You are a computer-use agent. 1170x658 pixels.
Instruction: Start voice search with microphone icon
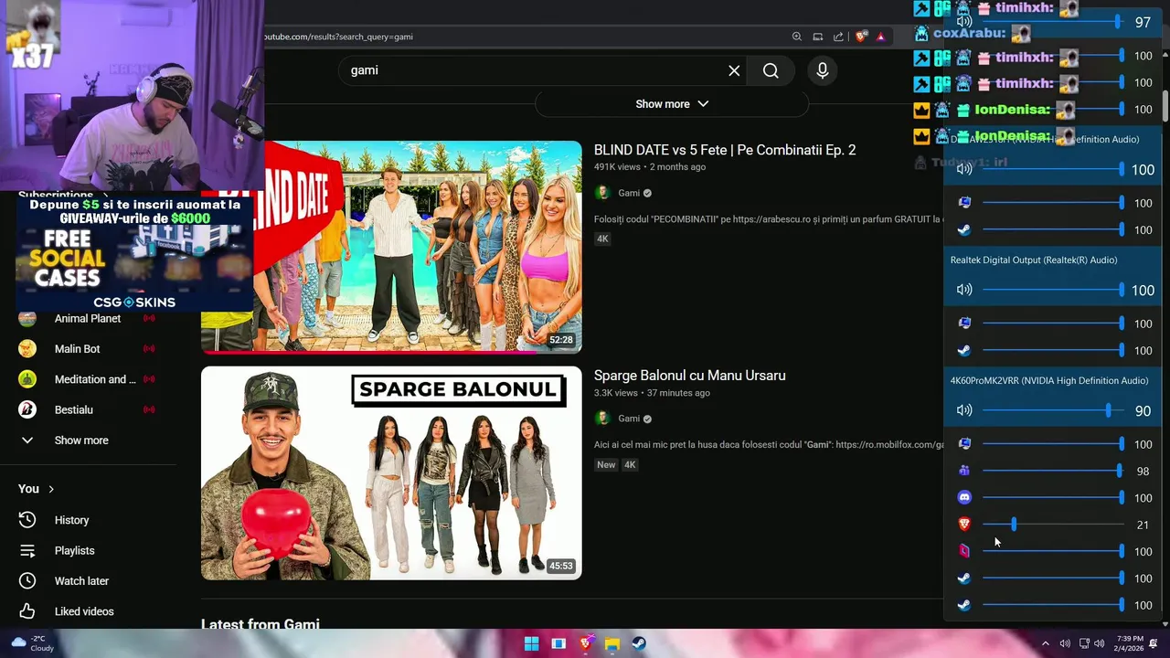tap(823, 70)
